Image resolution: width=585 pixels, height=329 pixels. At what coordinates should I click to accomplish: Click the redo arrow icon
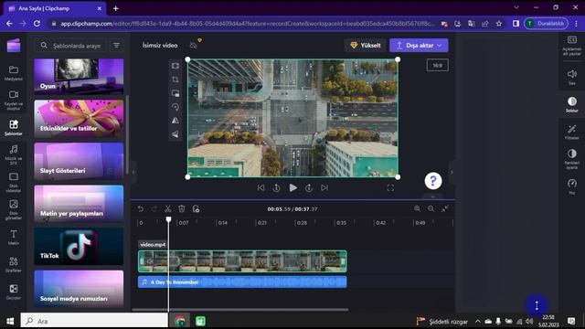pos(154,209)
